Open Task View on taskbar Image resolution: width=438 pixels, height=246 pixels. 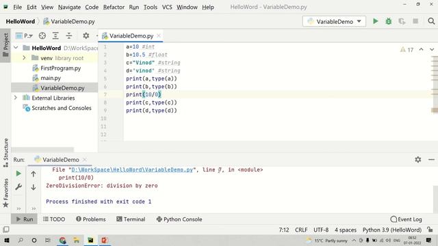click(x=48, y=240)
